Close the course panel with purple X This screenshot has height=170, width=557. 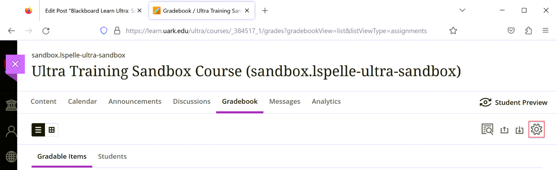pos(15,64)
